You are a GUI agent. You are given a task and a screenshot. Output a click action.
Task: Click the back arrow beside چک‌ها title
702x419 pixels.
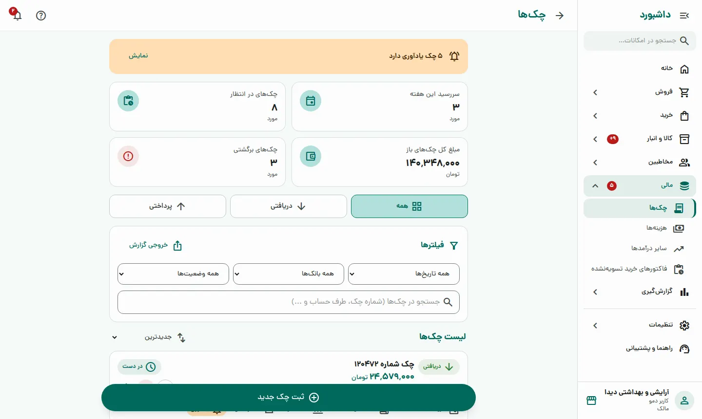click(x=560, y=16)
